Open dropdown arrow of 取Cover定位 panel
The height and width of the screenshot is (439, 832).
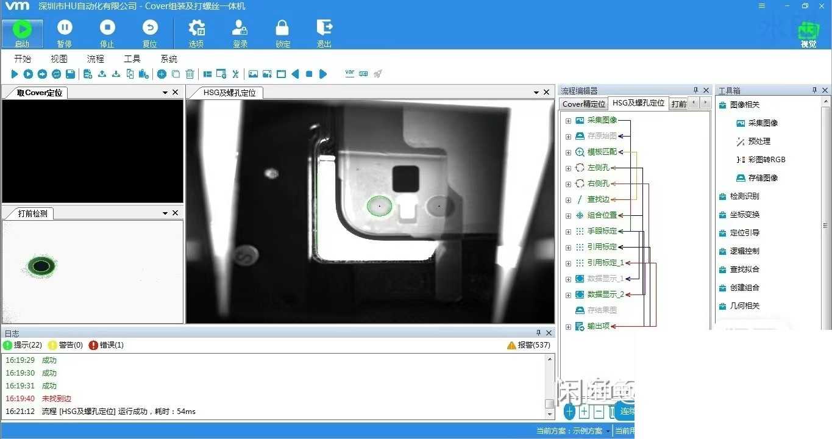[165, 93]
